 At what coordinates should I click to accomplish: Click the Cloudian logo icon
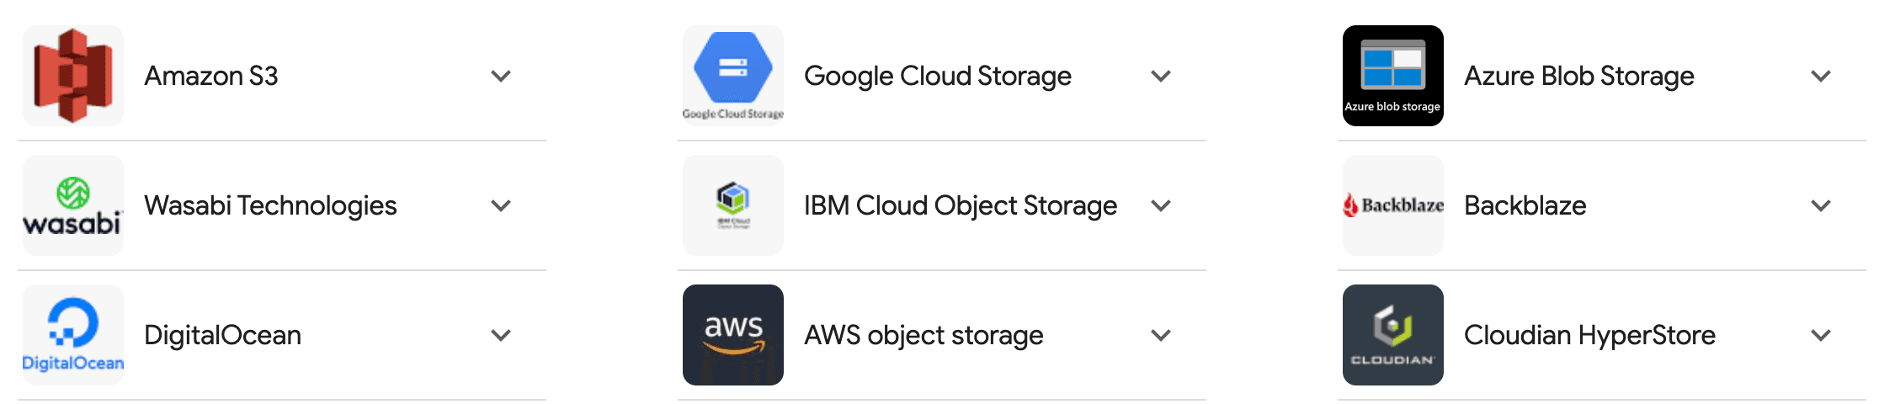point(1392,335)
